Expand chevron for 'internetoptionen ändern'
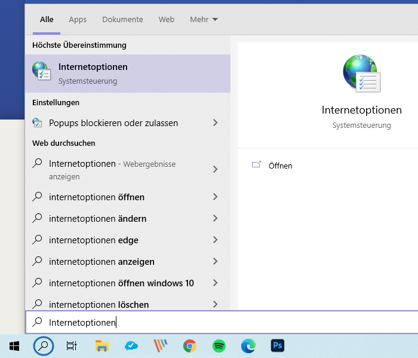This screenshot has width=418, height=358. point(215,218)
